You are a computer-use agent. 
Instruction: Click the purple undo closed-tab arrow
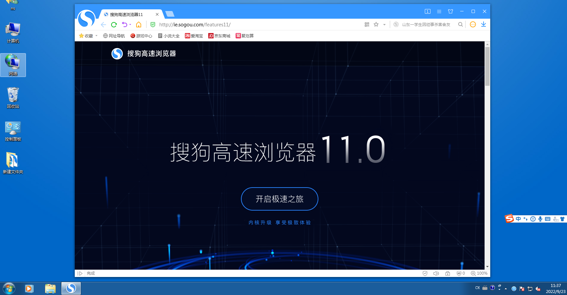tap(124, 24)
